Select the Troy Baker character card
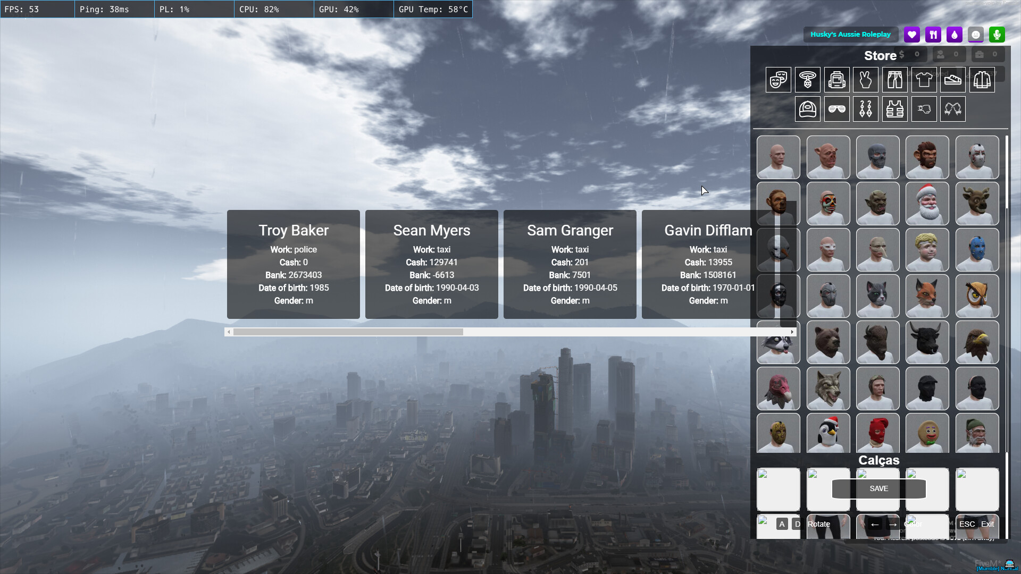1021x574 pixels. tap(294, 264)
